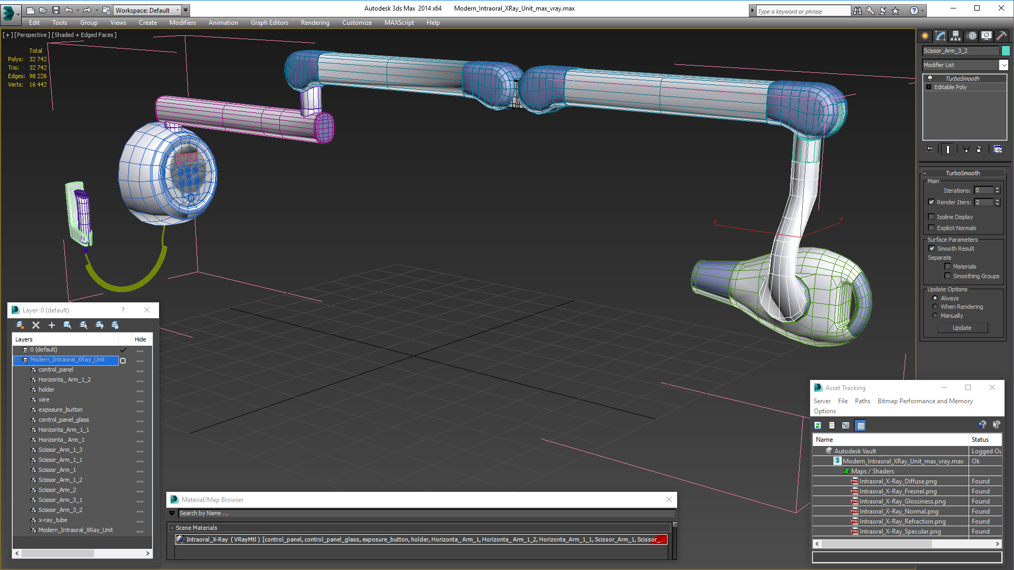Click Add Selected Objects to layer plus icon

point(51,325)
